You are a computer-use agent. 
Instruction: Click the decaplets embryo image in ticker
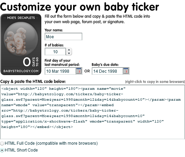pos(21,39)
